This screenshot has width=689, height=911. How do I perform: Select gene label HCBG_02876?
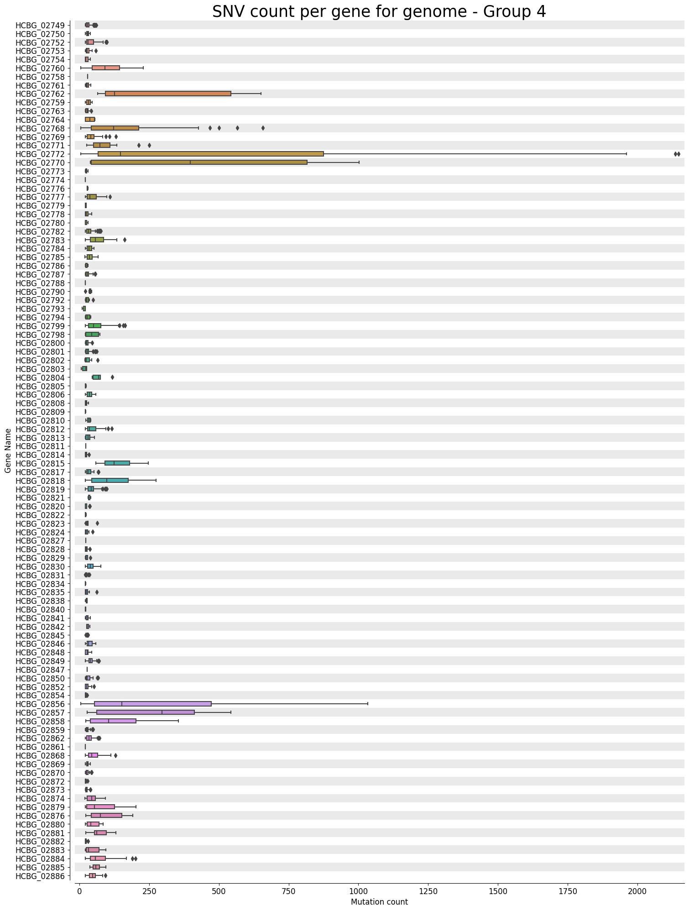pos(37,816)
